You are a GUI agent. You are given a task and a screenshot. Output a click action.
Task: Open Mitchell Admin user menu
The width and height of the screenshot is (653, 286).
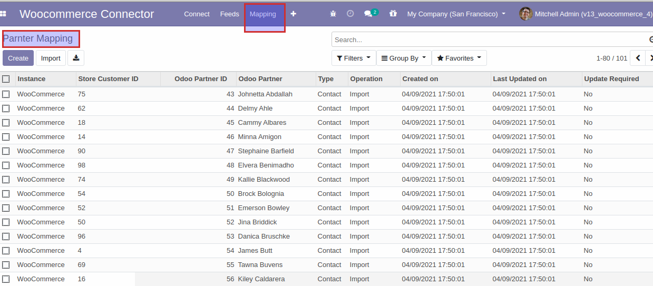(x=586, y=14)
